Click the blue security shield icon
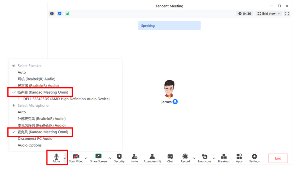Screen dimensions: 294x169 coord(60,13)
